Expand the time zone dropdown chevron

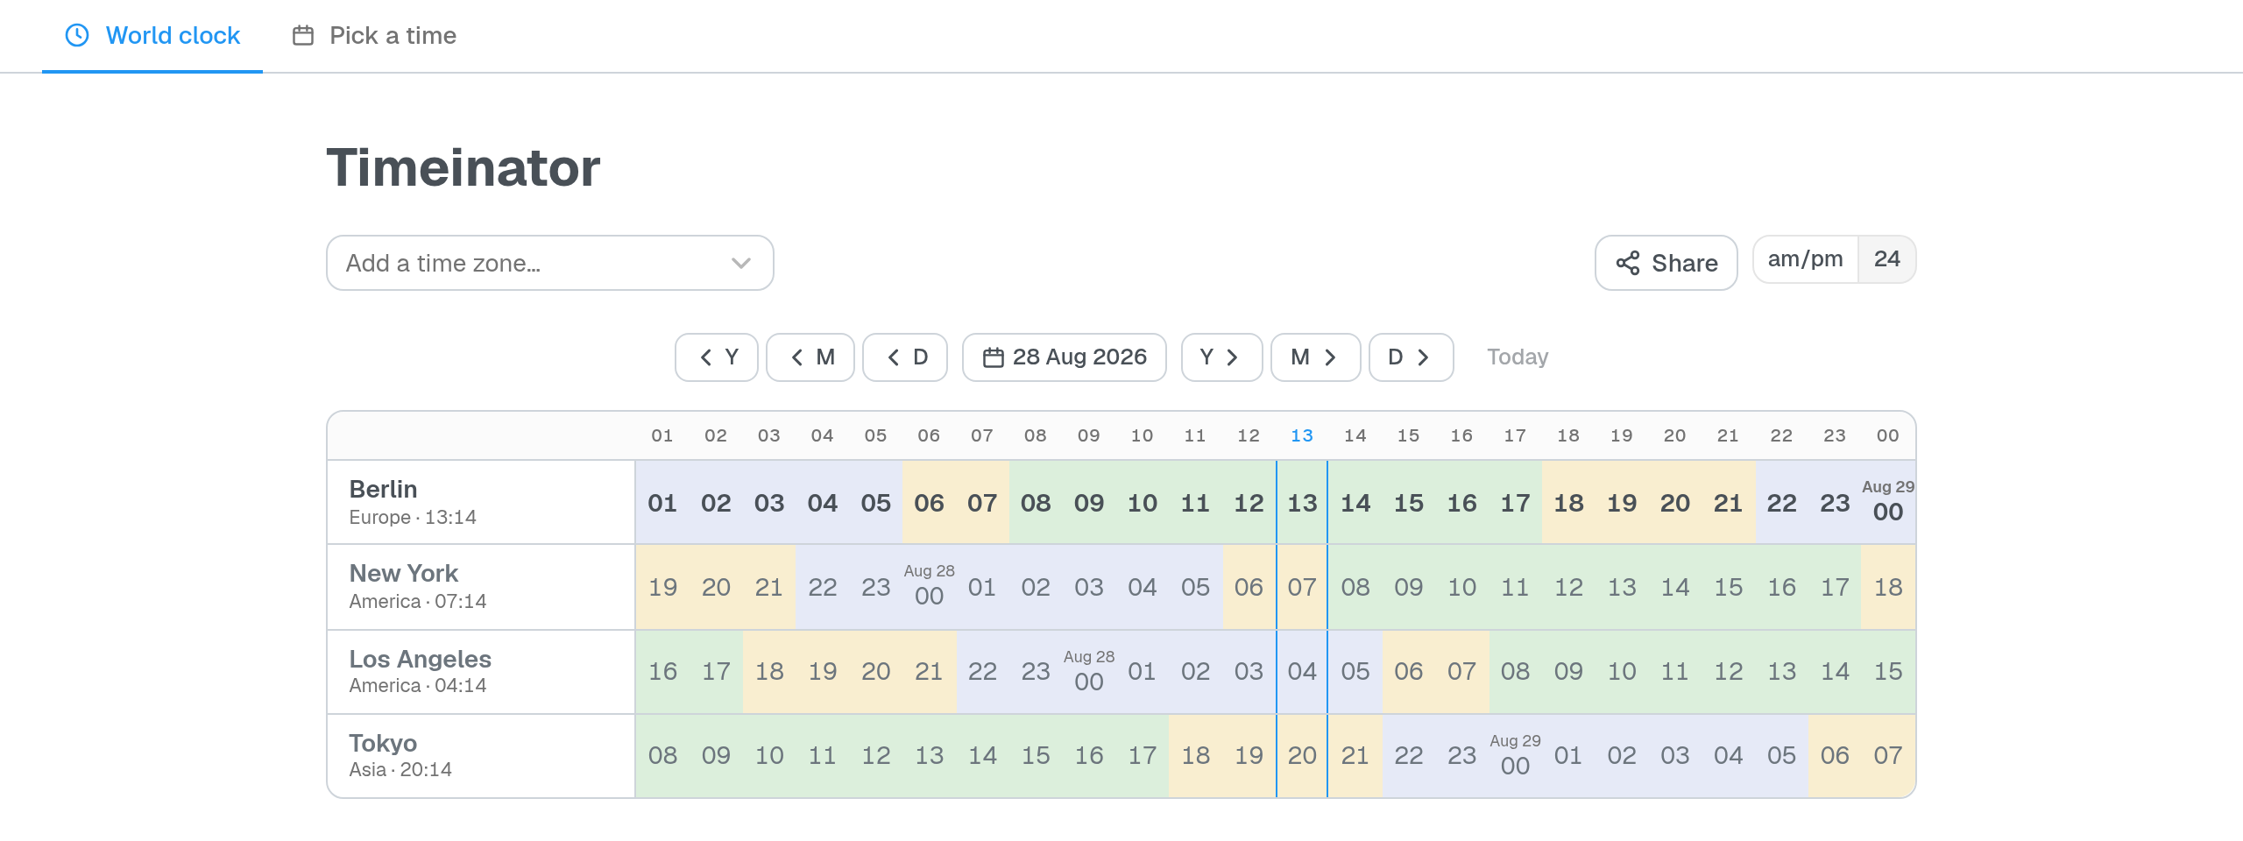741,263
